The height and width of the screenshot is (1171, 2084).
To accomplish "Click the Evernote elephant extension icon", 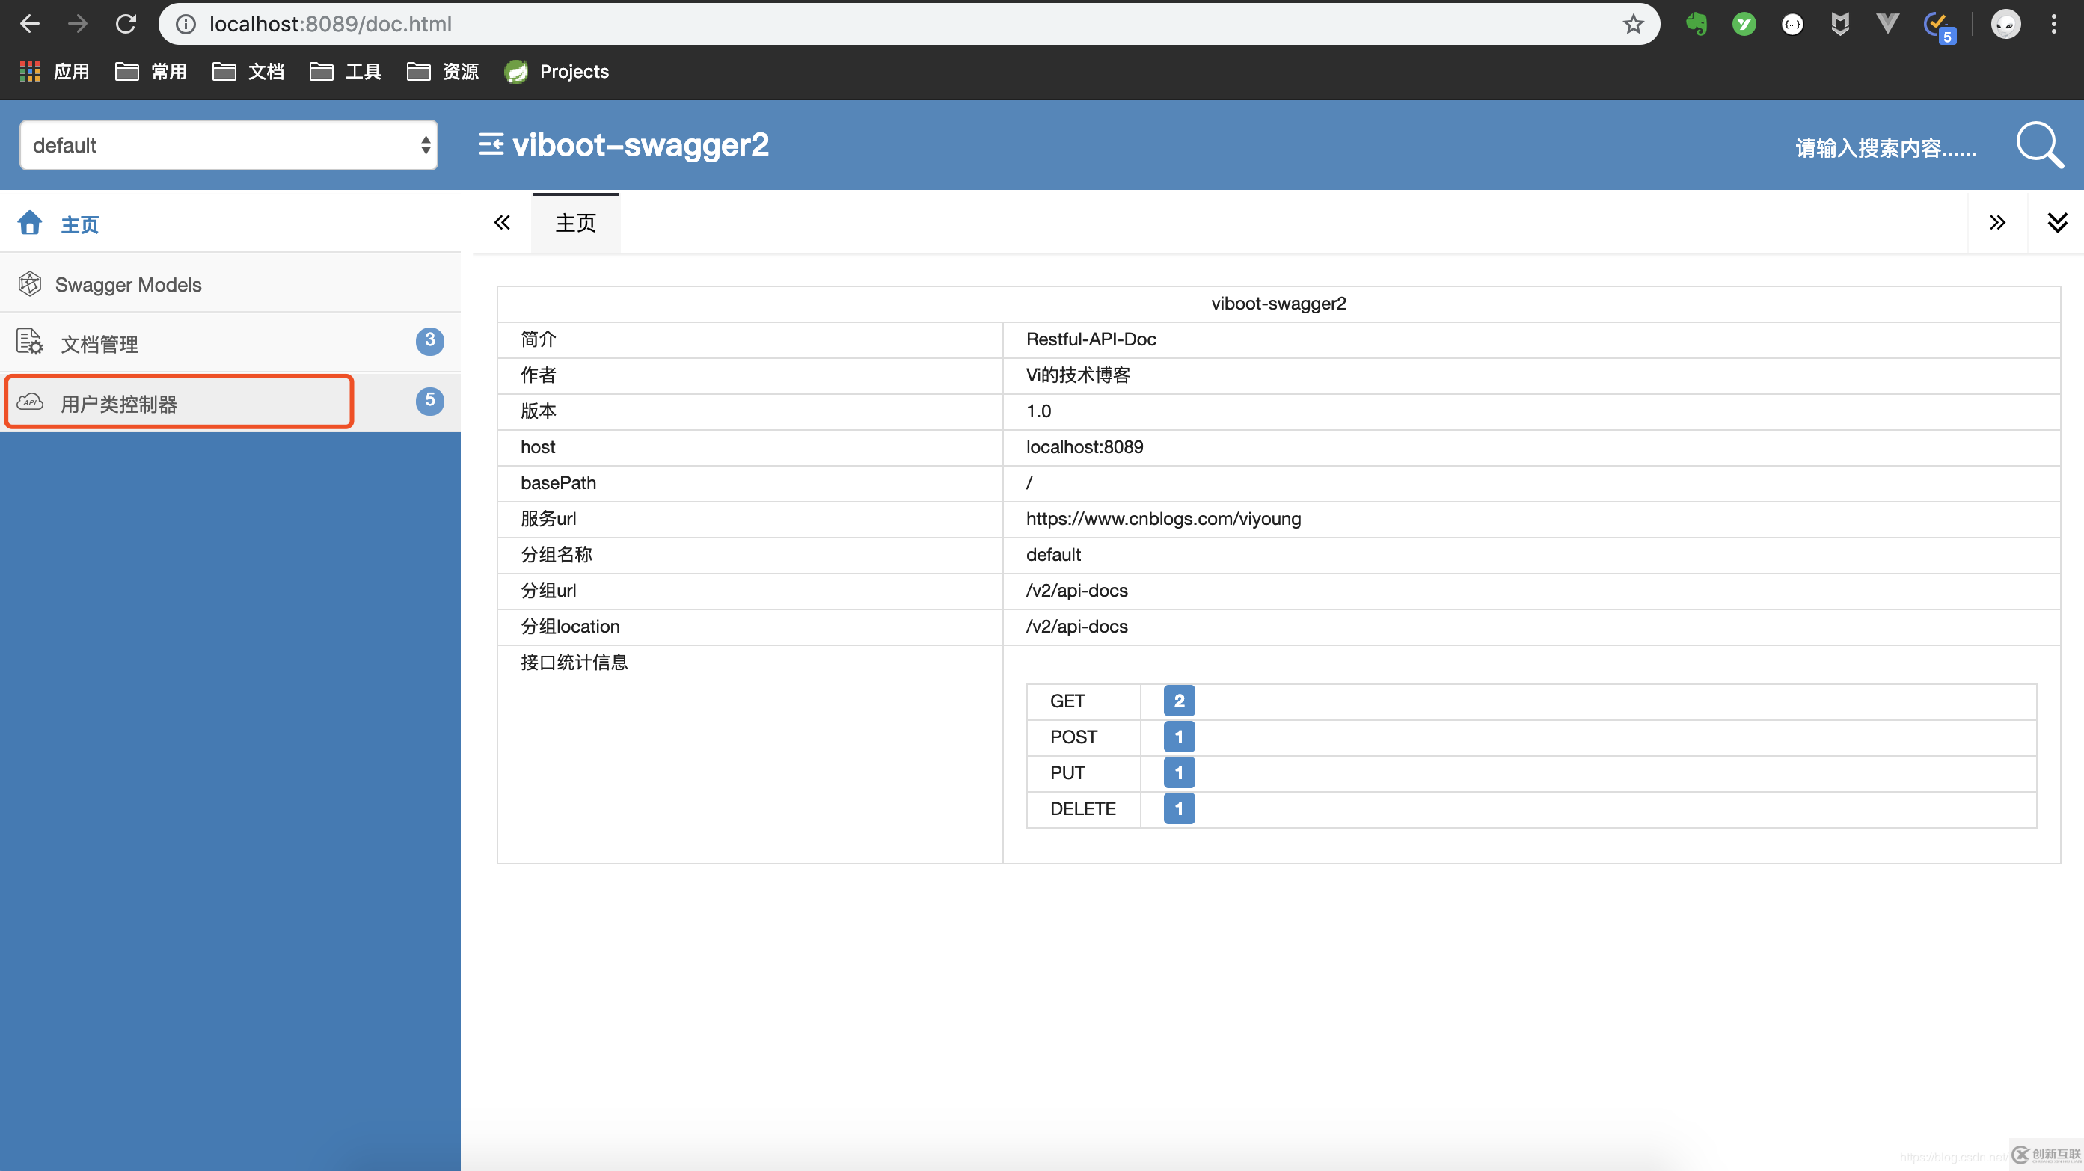I will (x=1697, y=24).
